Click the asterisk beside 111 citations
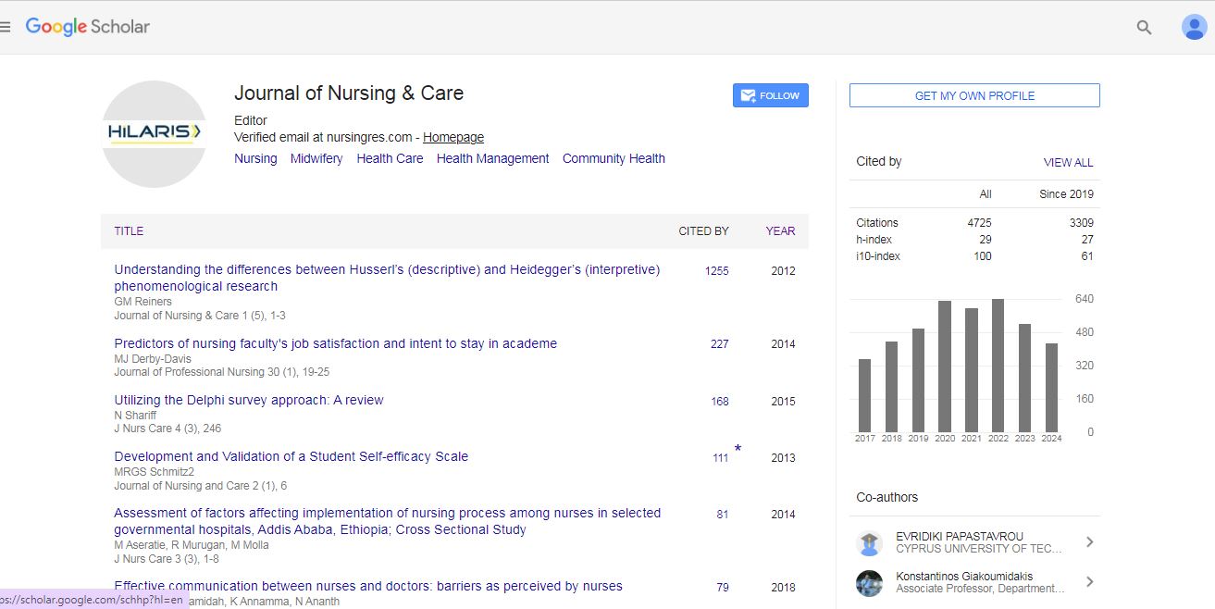Viewport: 1215px width, 609px height. pyautogui.click(x=738, y=450)
